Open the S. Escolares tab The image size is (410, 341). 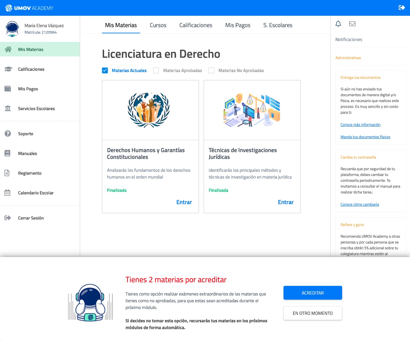pos(277,25)
